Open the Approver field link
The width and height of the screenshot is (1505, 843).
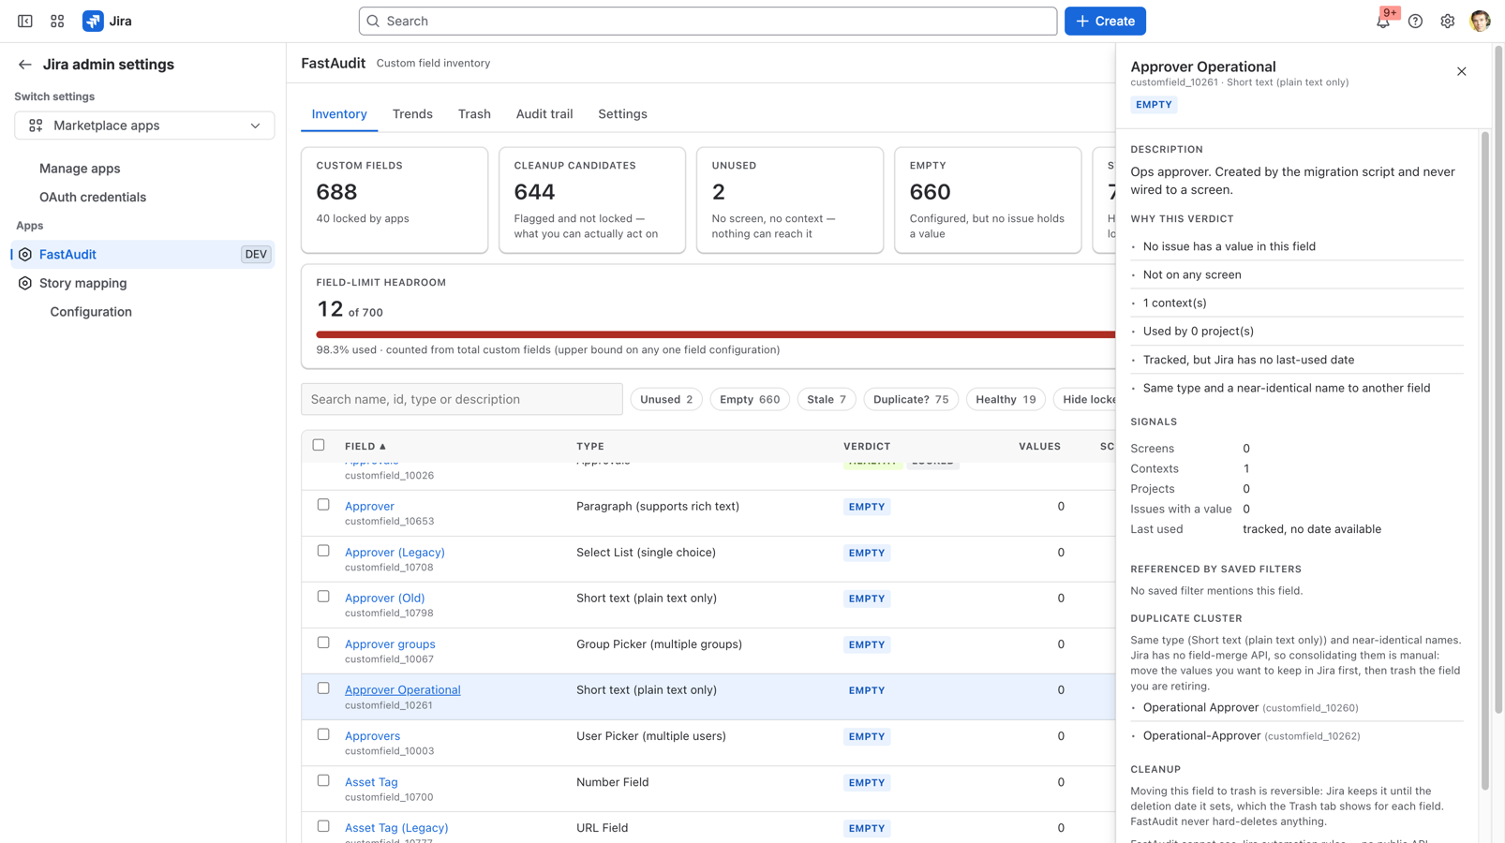pos(369,506)
